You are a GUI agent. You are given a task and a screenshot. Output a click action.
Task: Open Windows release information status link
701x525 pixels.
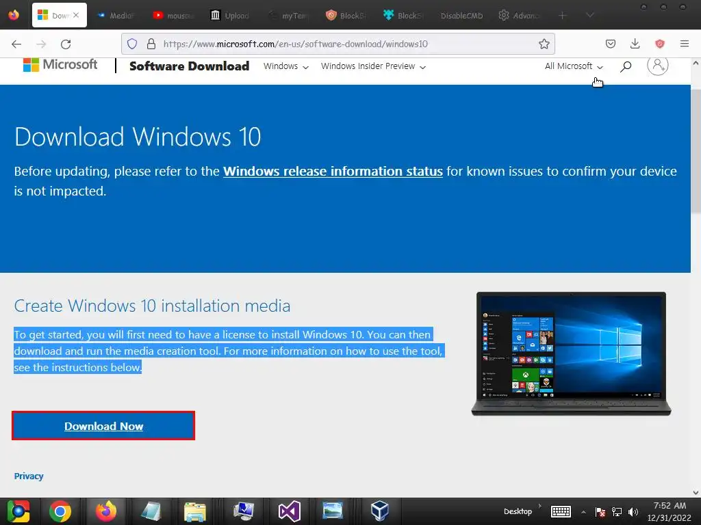(333, 172)
